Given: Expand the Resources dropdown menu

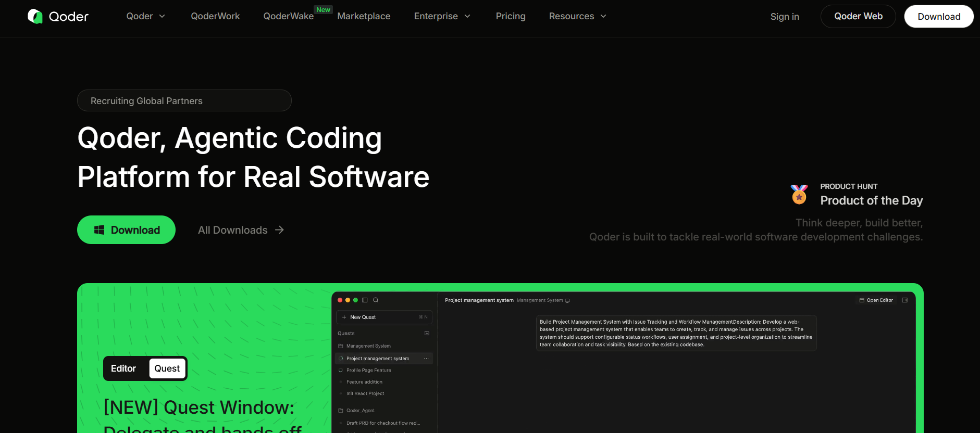Looking at the screenshot, I should pyautogui.click(x=578, y=16).
